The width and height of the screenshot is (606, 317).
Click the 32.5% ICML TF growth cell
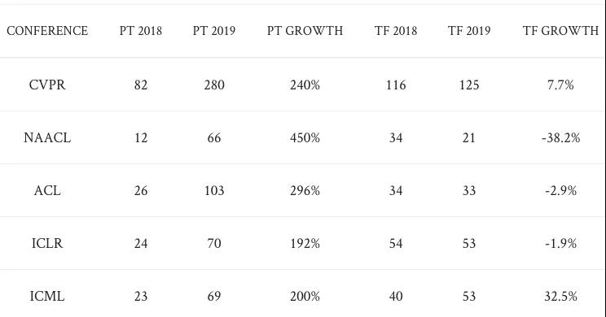tap(560, 296)
